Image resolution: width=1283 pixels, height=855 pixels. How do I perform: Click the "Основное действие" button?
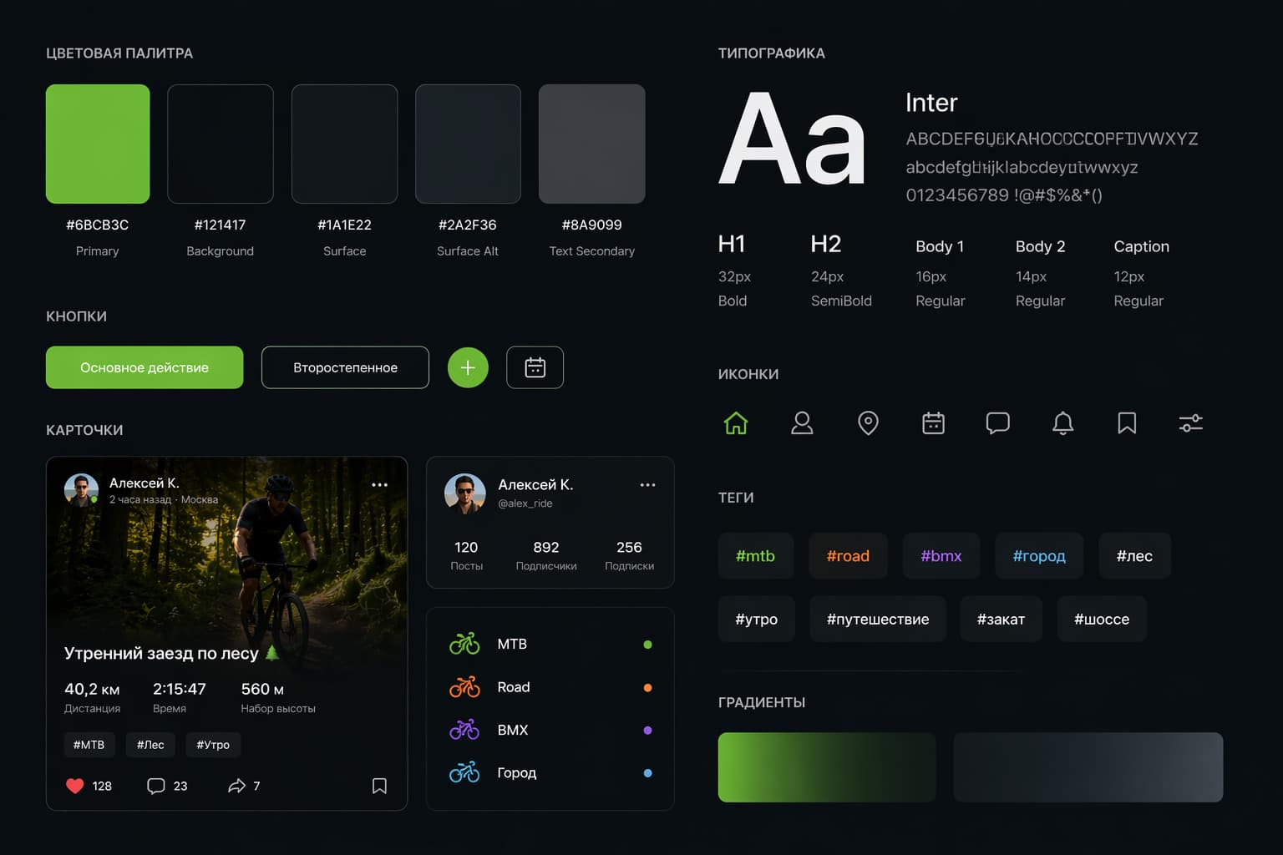[145, 367]
